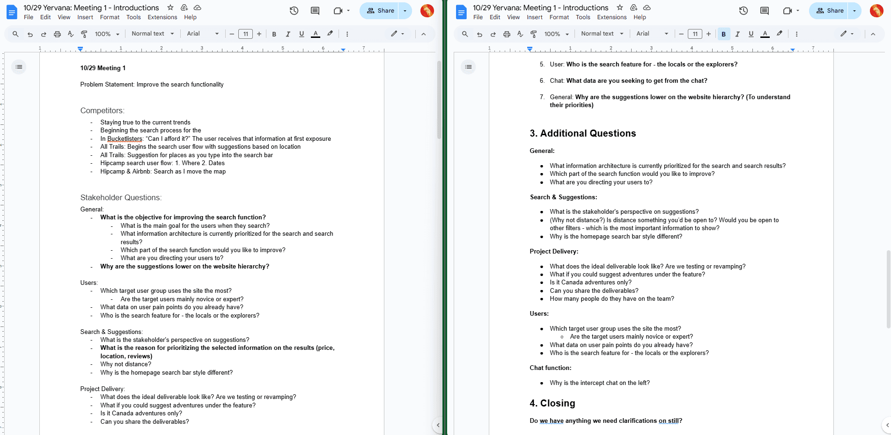Toggle bold in right document toolbar

click(724, 34)
